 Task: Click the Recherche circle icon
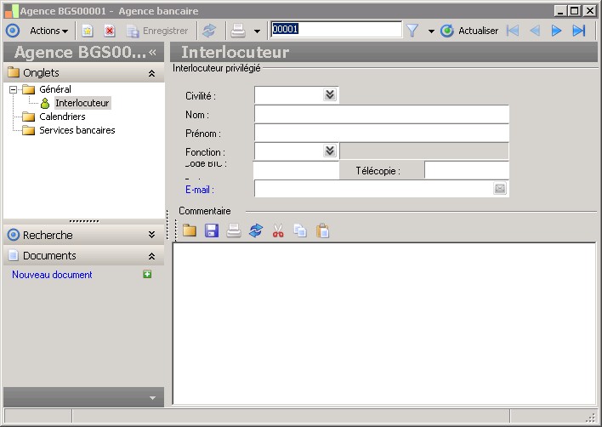[14, 235]
